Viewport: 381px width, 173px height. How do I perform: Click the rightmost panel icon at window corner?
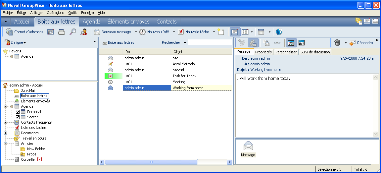pos(375,21)
